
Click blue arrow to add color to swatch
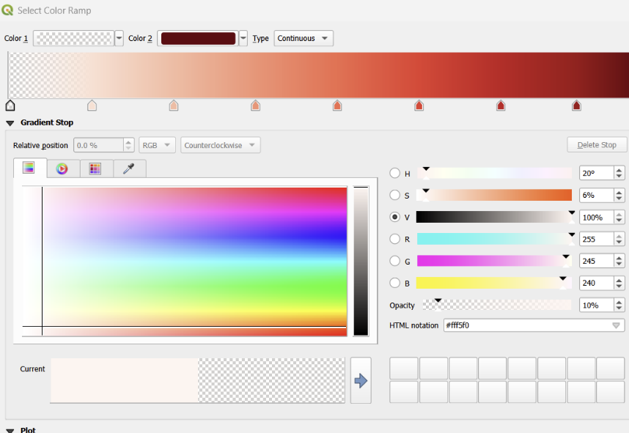tap(361, 380)
